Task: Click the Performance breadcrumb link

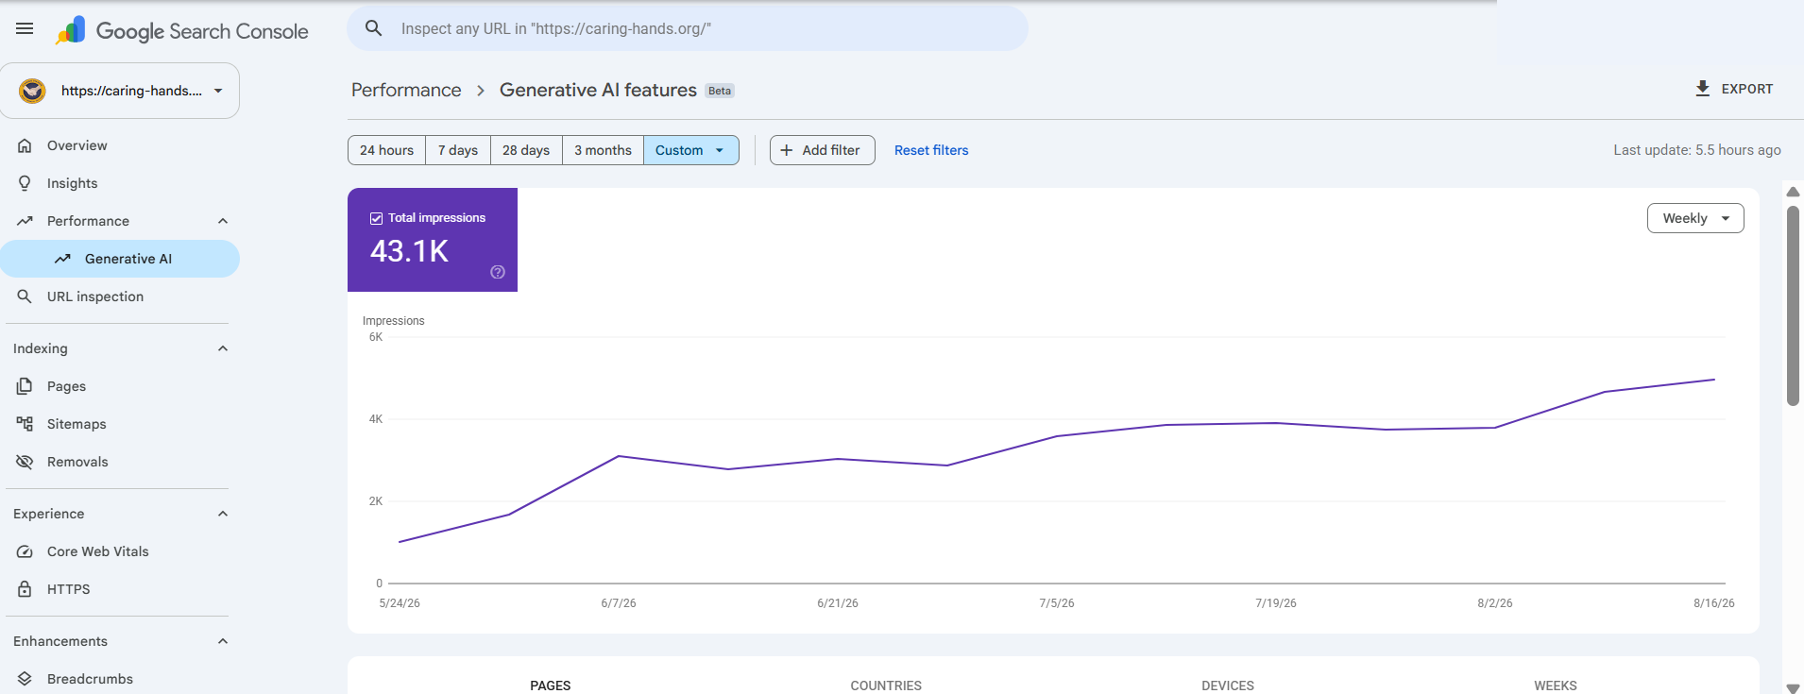Action: click(406, 90)
